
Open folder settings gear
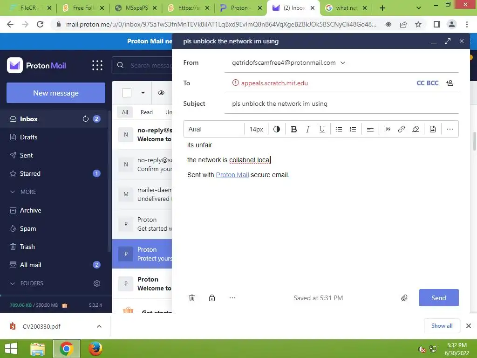(x=97, y=283)
